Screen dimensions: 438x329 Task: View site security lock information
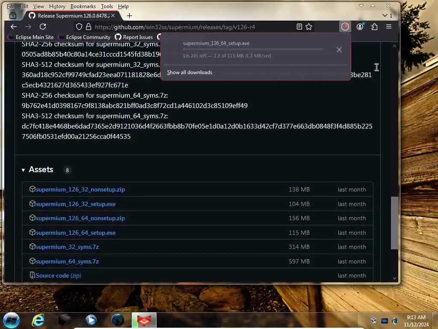(89, 27)
